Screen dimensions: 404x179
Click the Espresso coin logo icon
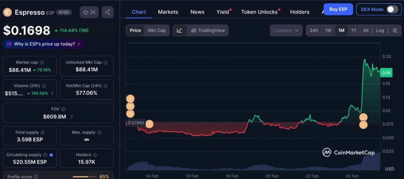click(7, 12)
